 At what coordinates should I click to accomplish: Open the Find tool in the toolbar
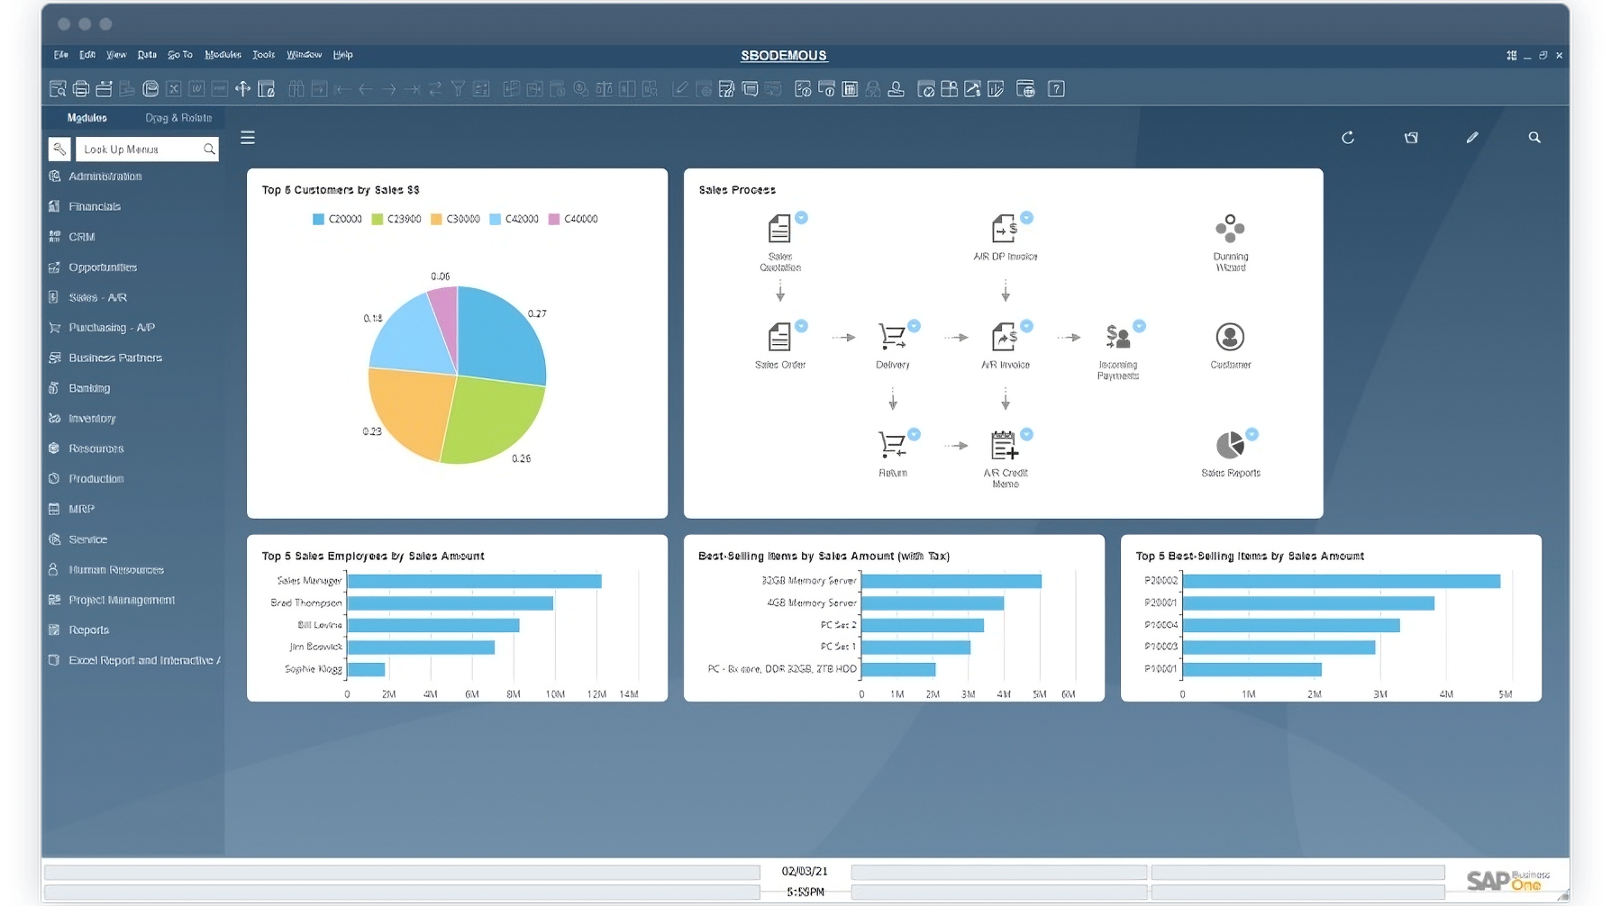tap(56, 88)
